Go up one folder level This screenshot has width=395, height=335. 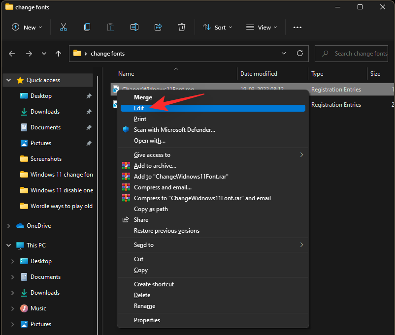point(58,54)
